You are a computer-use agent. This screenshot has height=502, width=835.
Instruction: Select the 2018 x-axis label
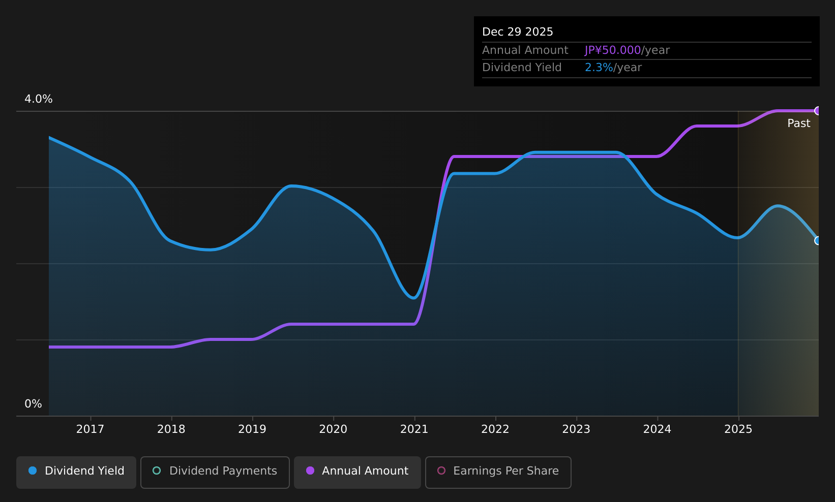[171, 429]
